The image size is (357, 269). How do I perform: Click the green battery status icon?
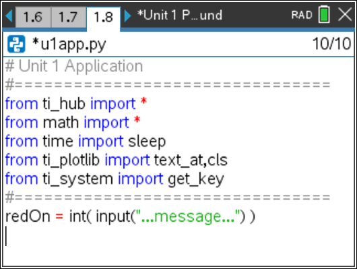tap(324, 15)
